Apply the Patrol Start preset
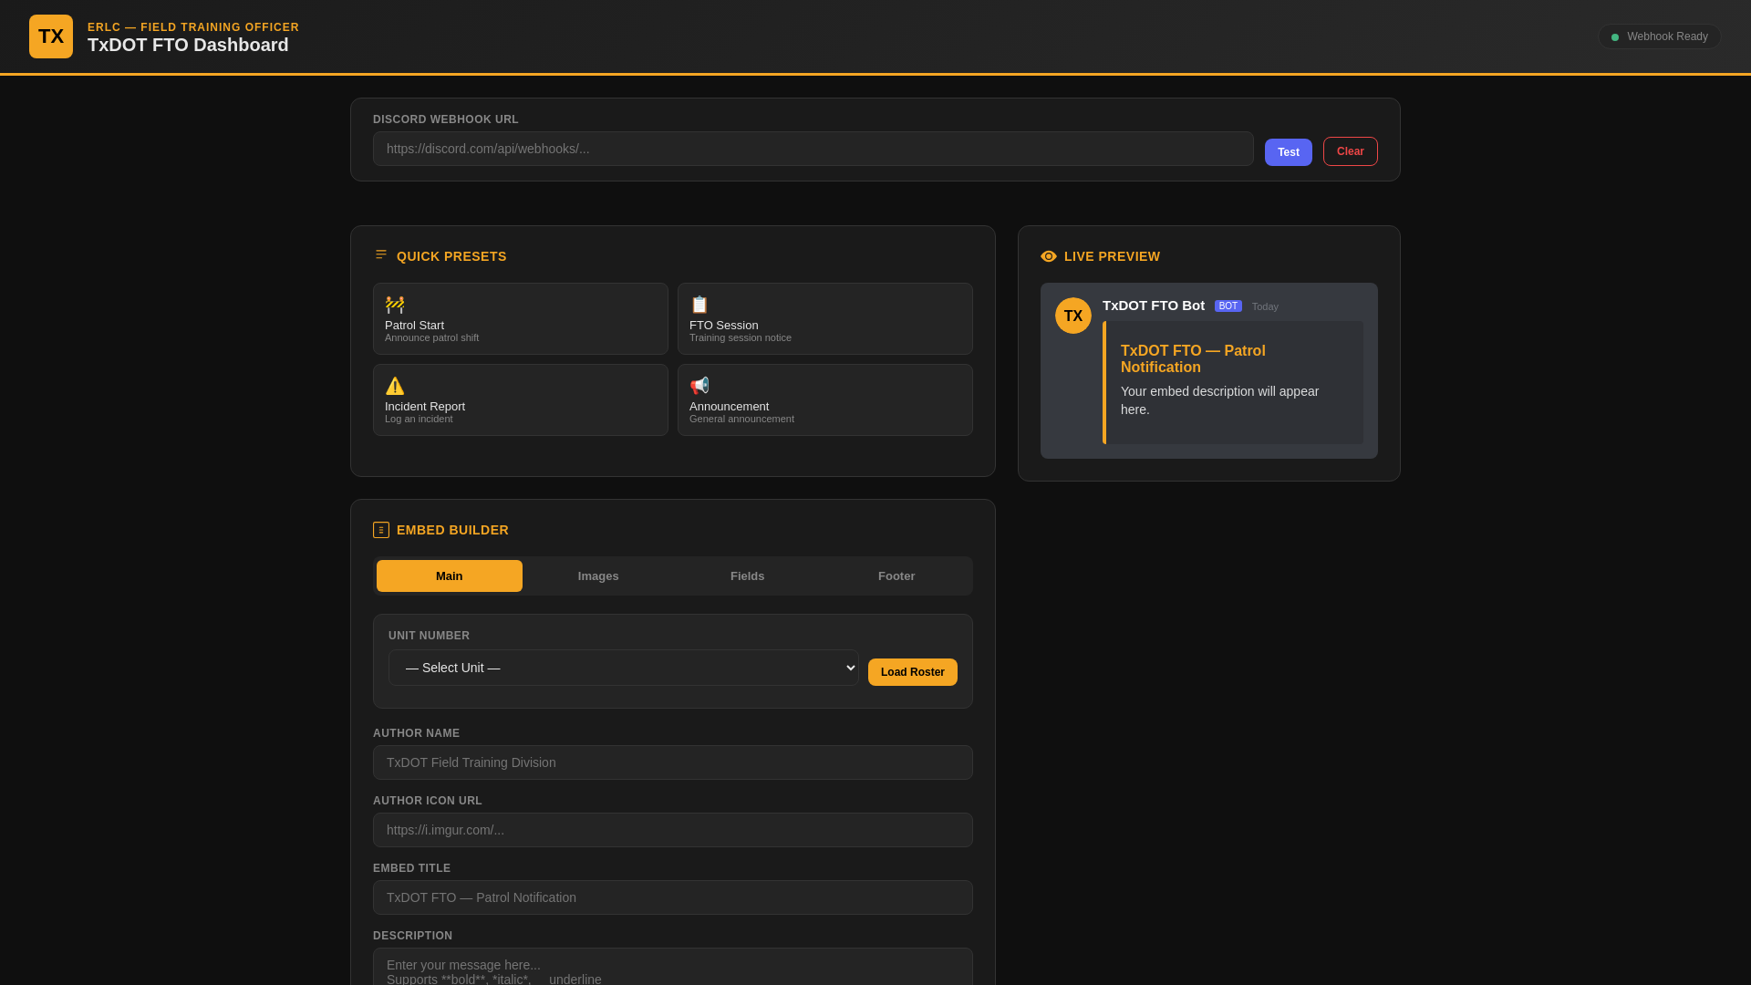This screenshot has height=985, width=1751. pos(521,318)
